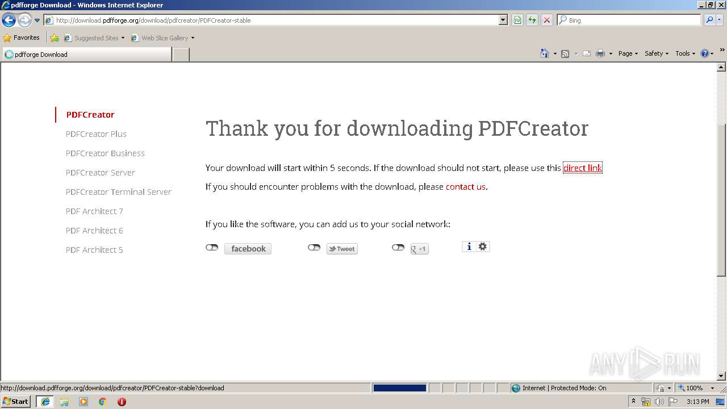Click the direct link download hyperlink
The image size is (727, 409).
582,168
